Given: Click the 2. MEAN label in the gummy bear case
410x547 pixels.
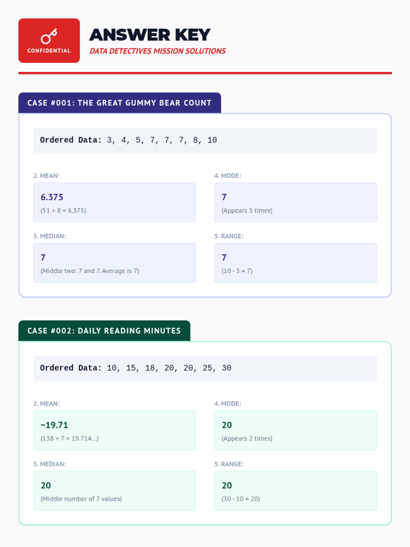Looking at the screenshot, I should [x=46, y=176].
